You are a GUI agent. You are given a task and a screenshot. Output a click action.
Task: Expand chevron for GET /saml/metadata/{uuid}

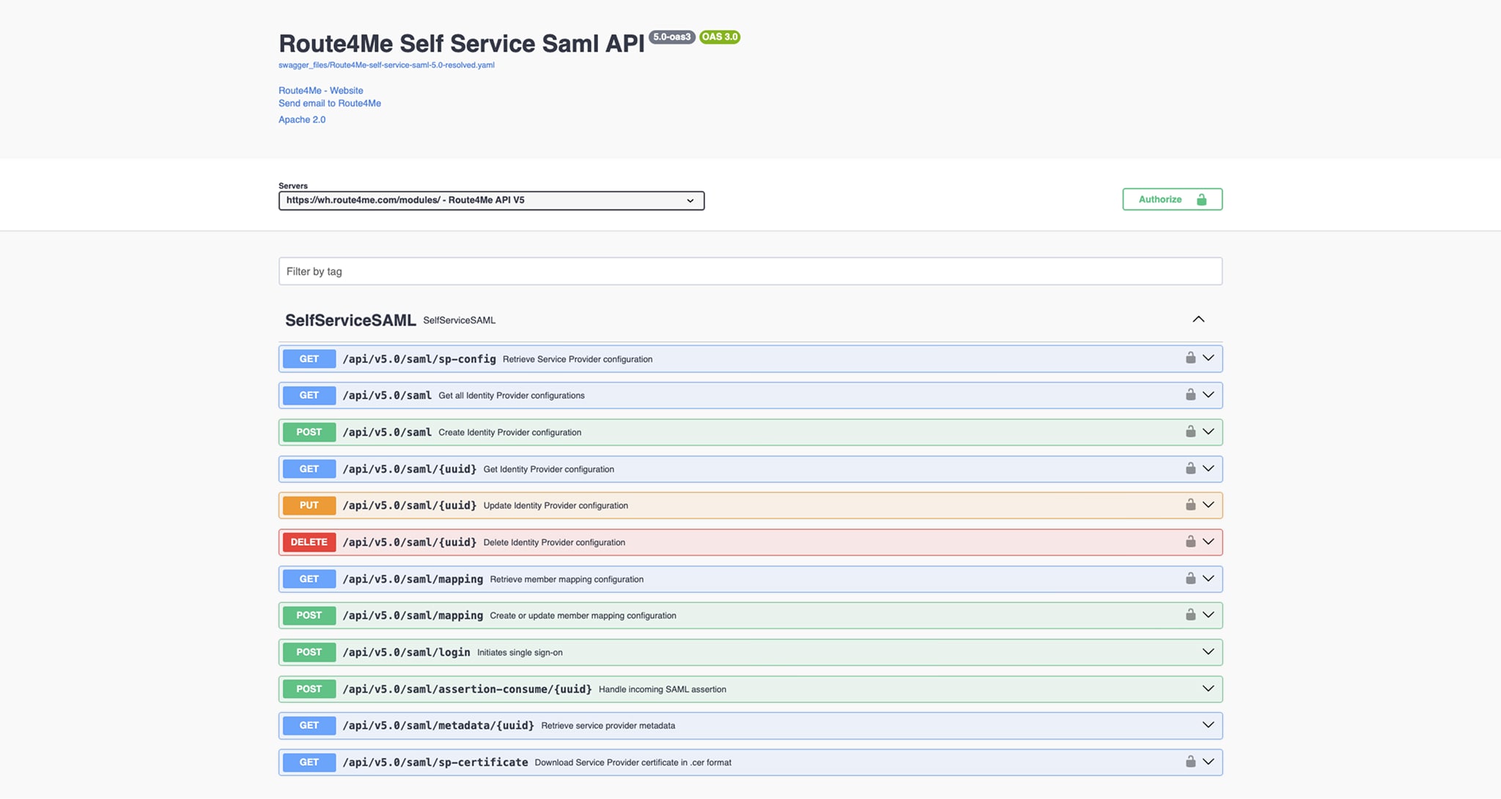click(x=1209, y=724)
